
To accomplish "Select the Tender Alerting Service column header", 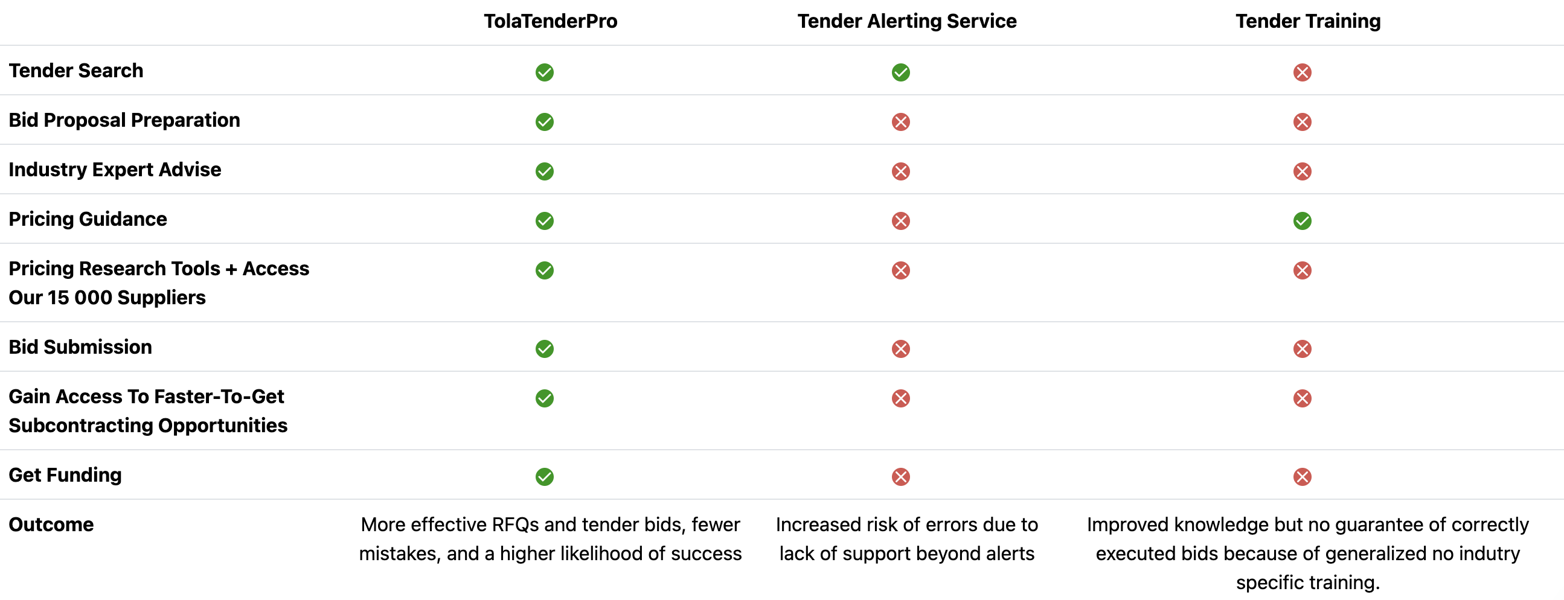I will point(906,21).
